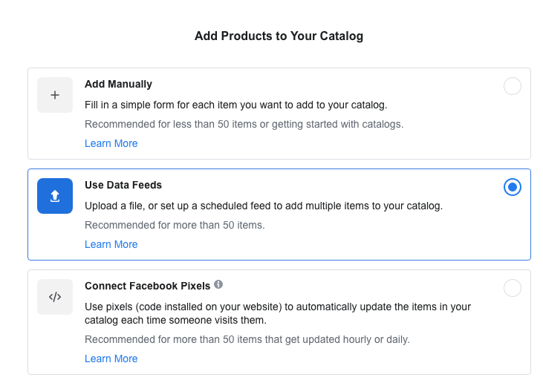Click 'Recommended for more than 50 items.' text
543x383 pixels.
(x=175, y=225)
